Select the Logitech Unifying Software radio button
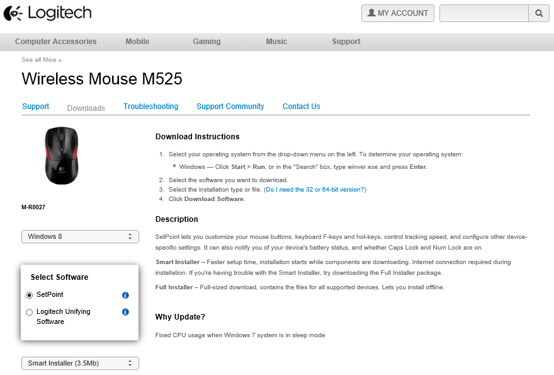This screenshot has height=375, width=554. (29, 312)
